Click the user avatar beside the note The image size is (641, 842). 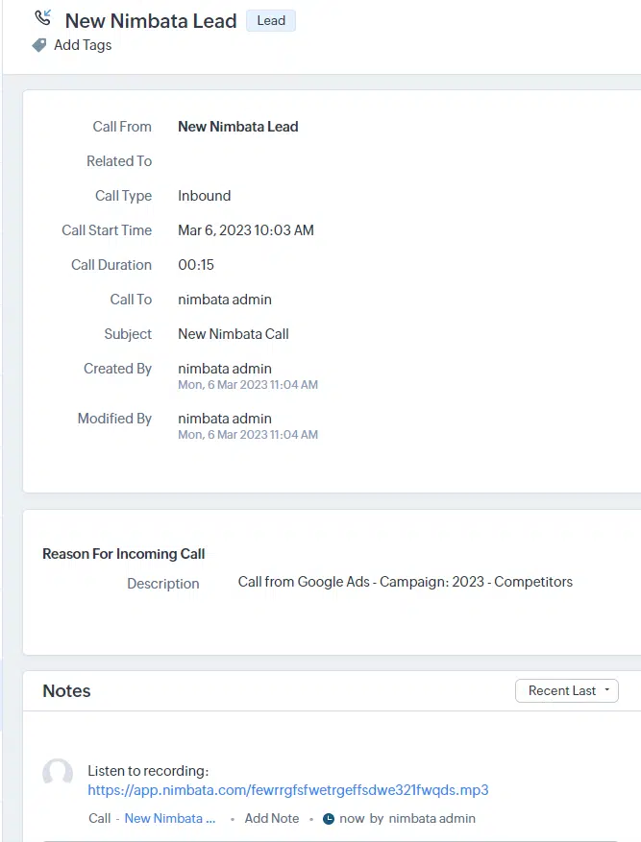58,772
